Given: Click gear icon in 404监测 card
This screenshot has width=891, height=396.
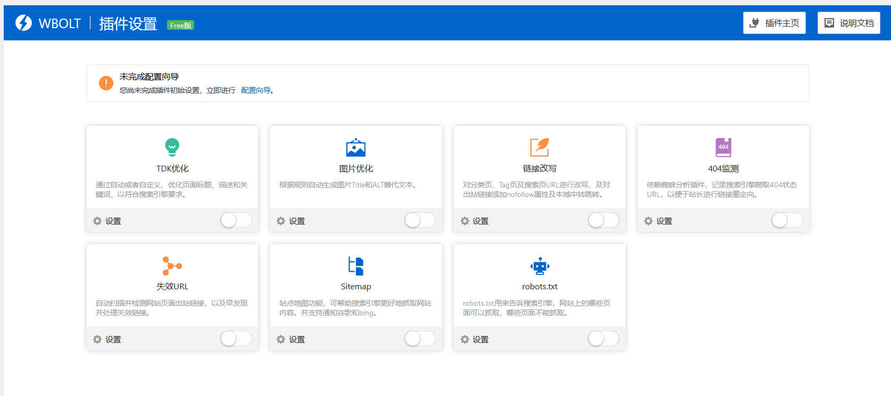Looking at the screenshot, I should 648,221.
